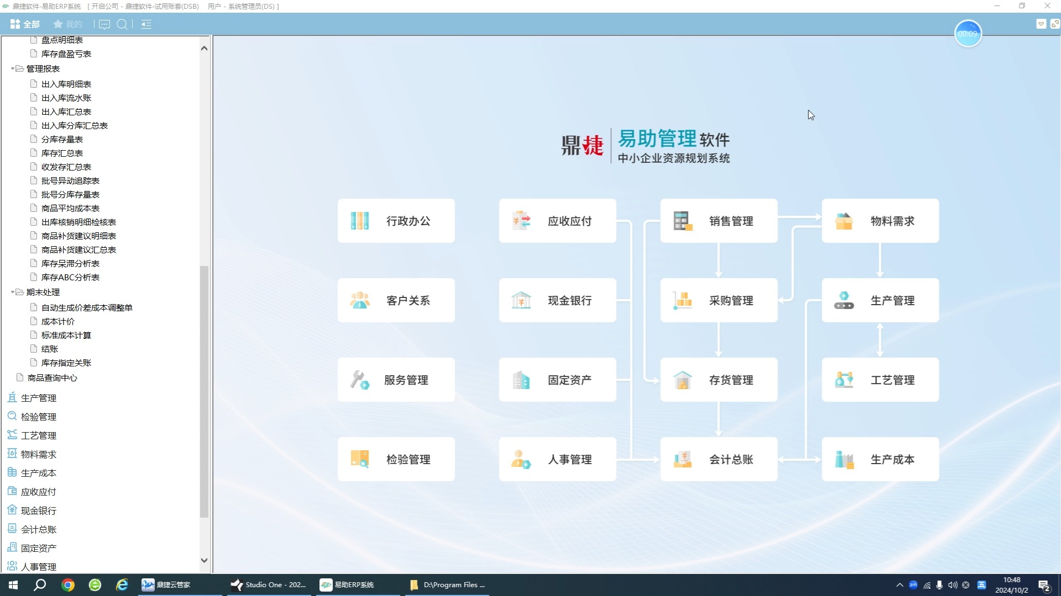Expand hidden icons chevron in system tray
The width and height of the screenshot is (1061, 596).
[899, 585]
